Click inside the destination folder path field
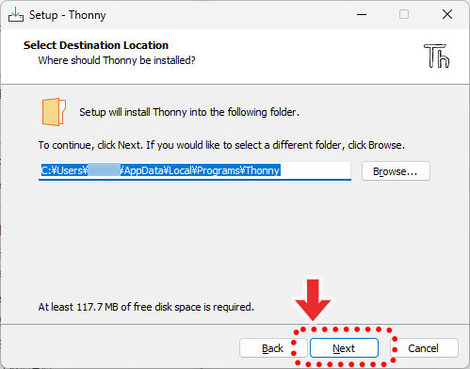Screen dimensions: 470x369 pyautogui.click(x=195, y=171)
